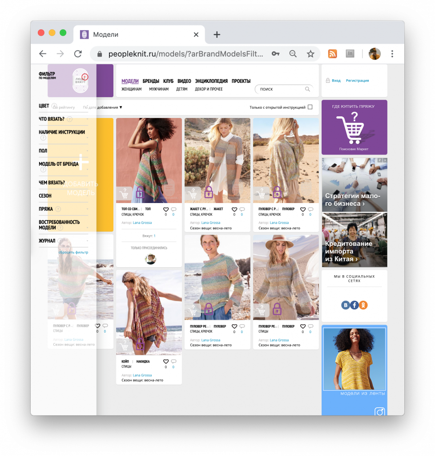The width and height of the screenshot is (435, 456).
Task: Like the ТОП СО СВИ model with heart
Action: coord(166,209)
